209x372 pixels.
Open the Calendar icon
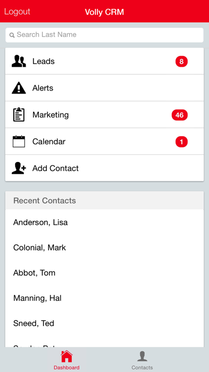[x=19, y=142]
